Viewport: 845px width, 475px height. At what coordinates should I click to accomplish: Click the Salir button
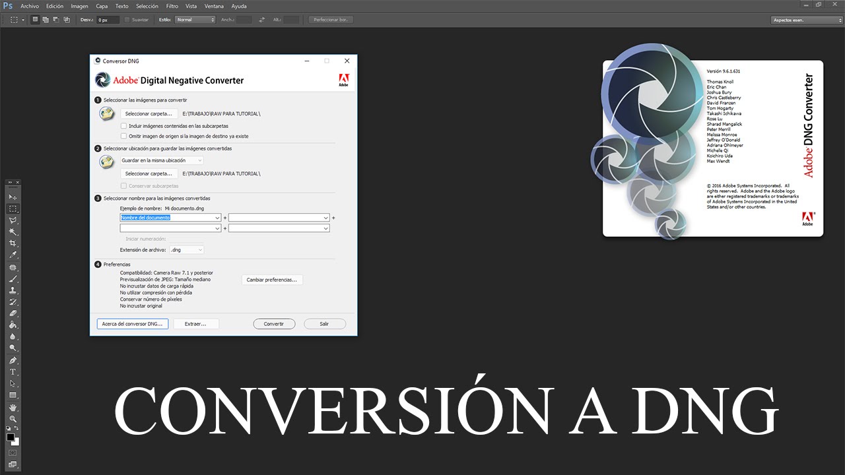pos(325,324)
